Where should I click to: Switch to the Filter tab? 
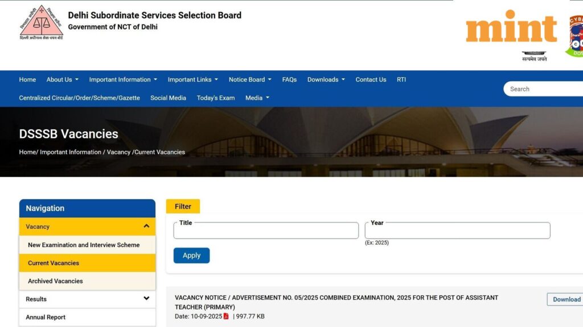182,206
